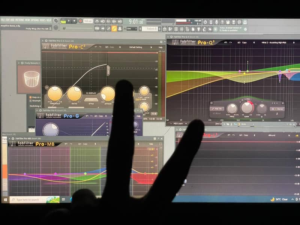300x225 pixels.
Task: Toggle the audition headphone icon near Threshold
Action: coord(46,87)
